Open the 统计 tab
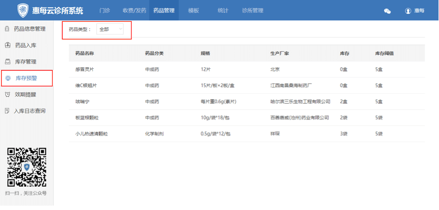 (x=223, y=11)
